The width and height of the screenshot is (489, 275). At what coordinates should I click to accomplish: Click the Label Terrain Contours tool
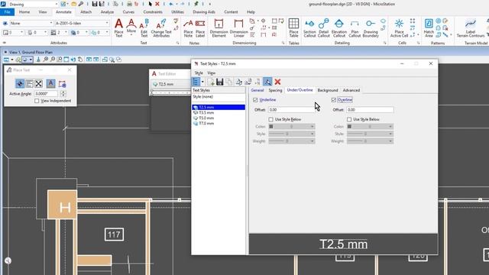[x=471, y=28]
